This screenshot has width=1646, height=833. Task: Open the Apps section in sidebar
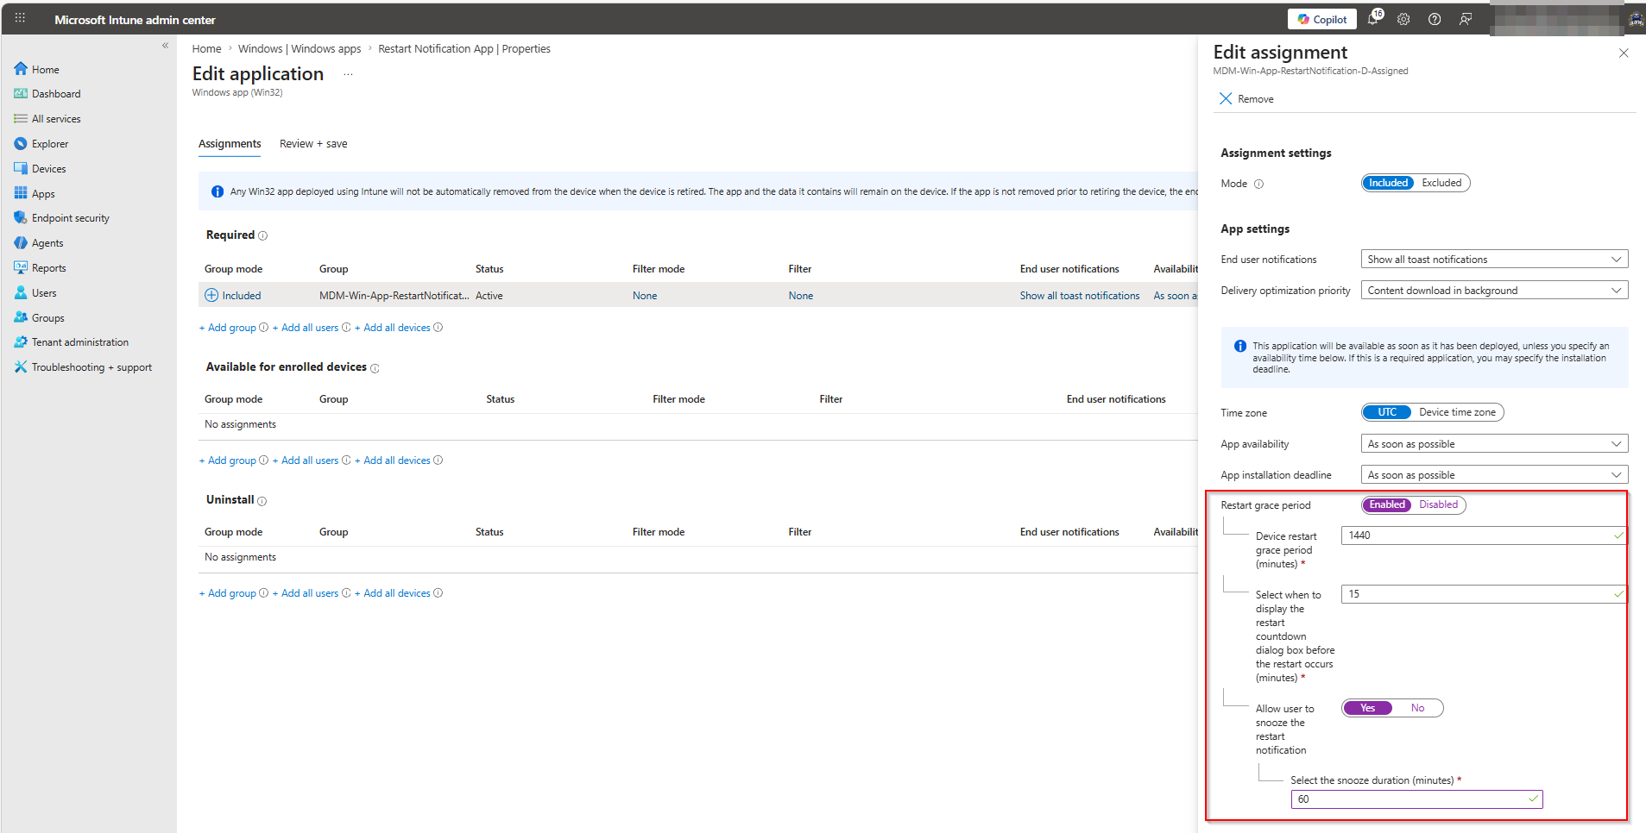tap(43, 193)
